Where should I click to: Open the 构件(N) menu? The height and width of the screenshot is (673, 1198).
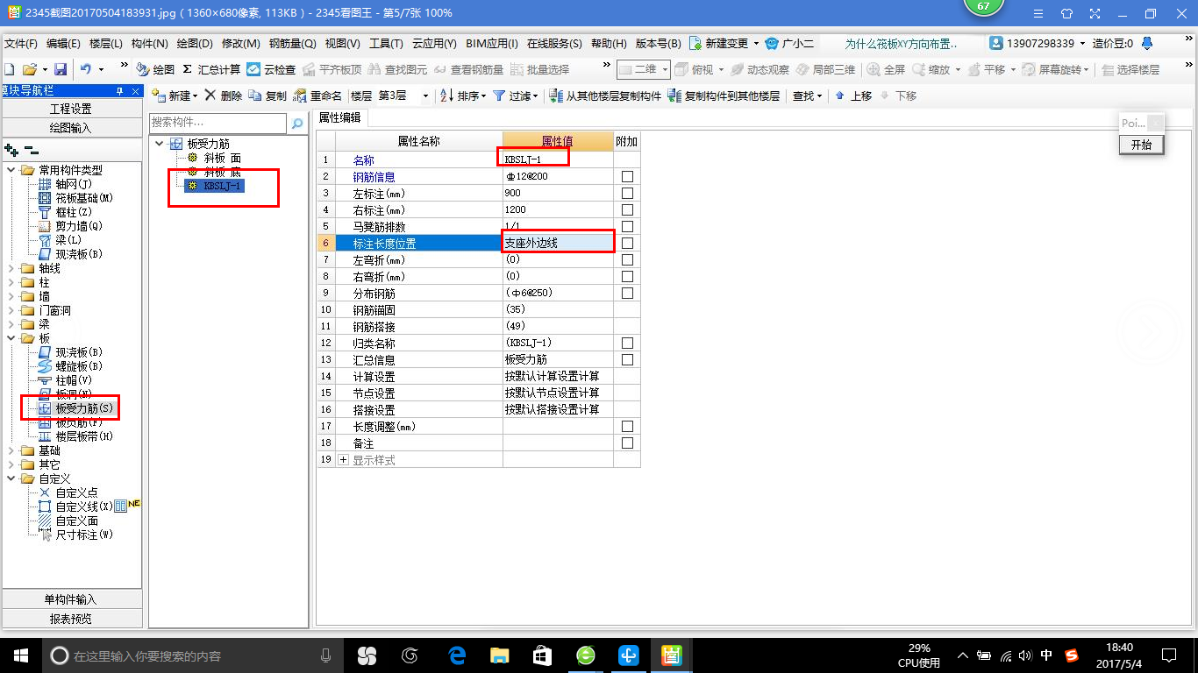[x=149, y=44]
